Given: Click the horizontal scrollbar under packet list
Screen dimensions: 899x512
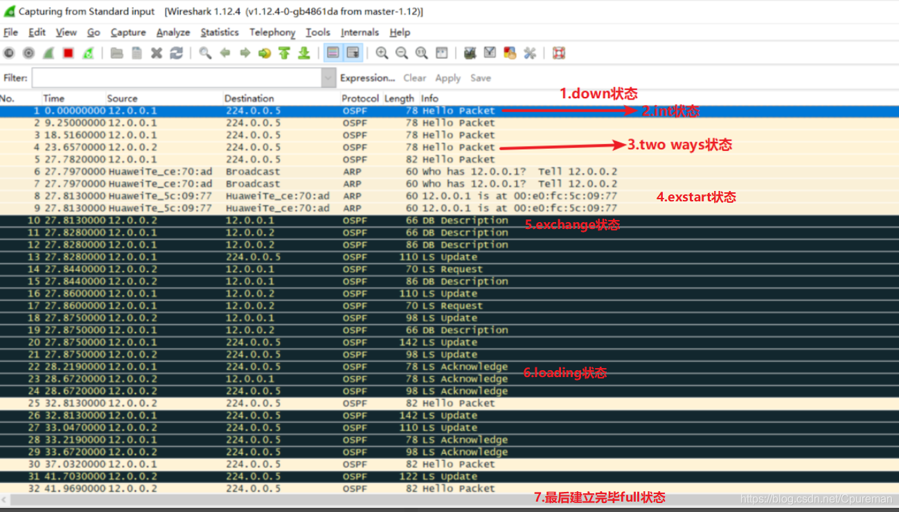Looking at the screenshot, I should pos(449,500).
